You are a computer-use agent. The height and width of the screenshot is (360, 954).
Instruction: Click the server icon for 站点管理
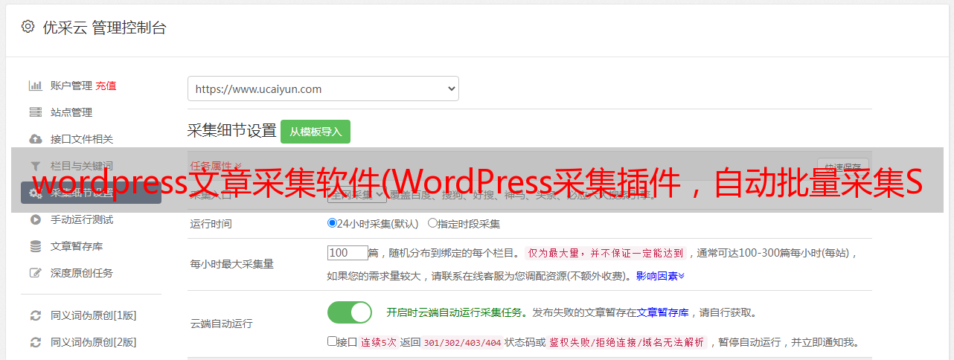click(35, 112)
